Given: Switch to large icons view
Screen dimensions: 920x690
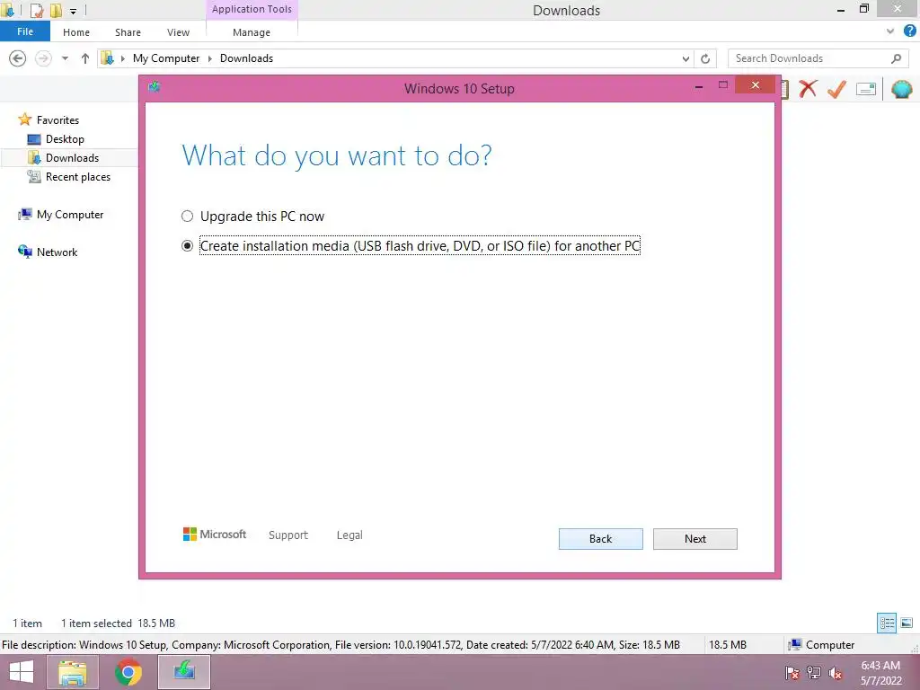Looking at the screenshot, I should tap(907, 623).
